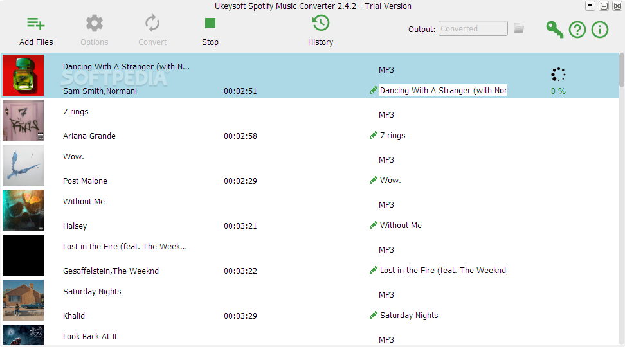This screenshot has height=347, width=625.
Task: Select the song title "Without Me"
Action: [84, 202]
